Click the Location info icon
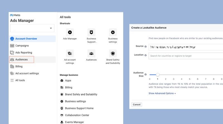The width and height of the screenshot is (223, 124). click(x=146, y=55)
